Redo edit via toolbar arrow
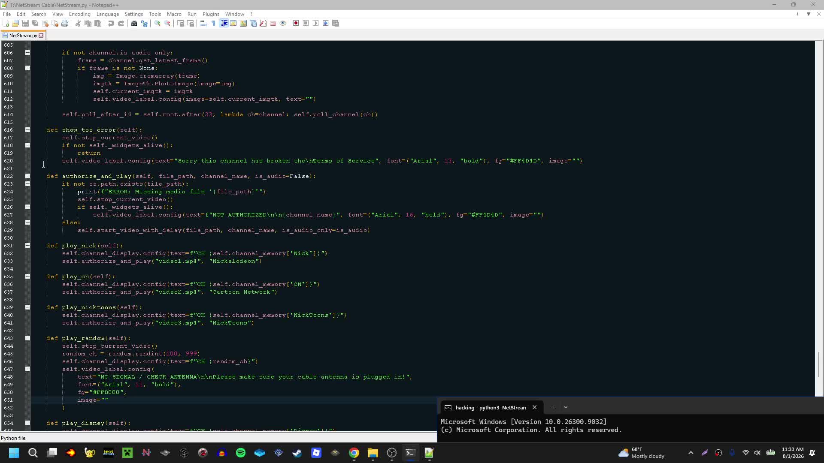824x463 pixels. pyautogui.click(x=121, y=23)
